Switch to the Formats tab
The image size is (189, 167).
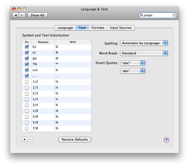pyautogui.click(x=98, y=28)
